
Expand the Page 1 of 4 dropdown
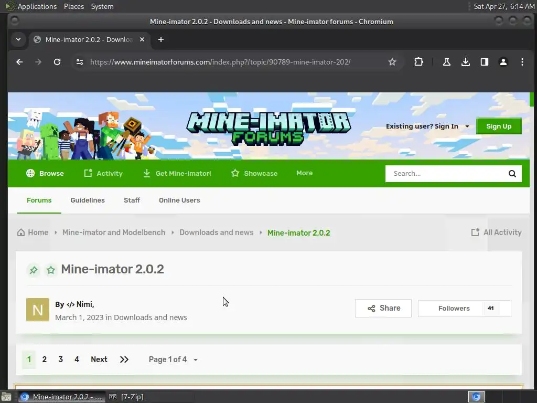[x=173, y=359]
